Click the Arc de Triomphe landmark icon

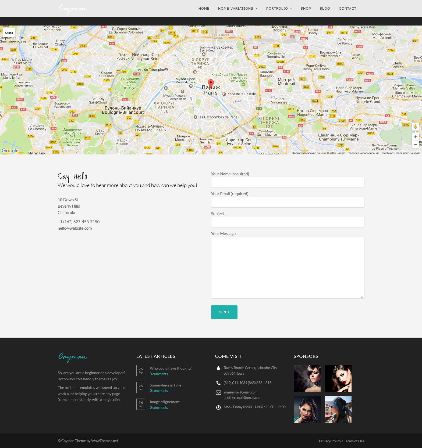click(166, 70)
